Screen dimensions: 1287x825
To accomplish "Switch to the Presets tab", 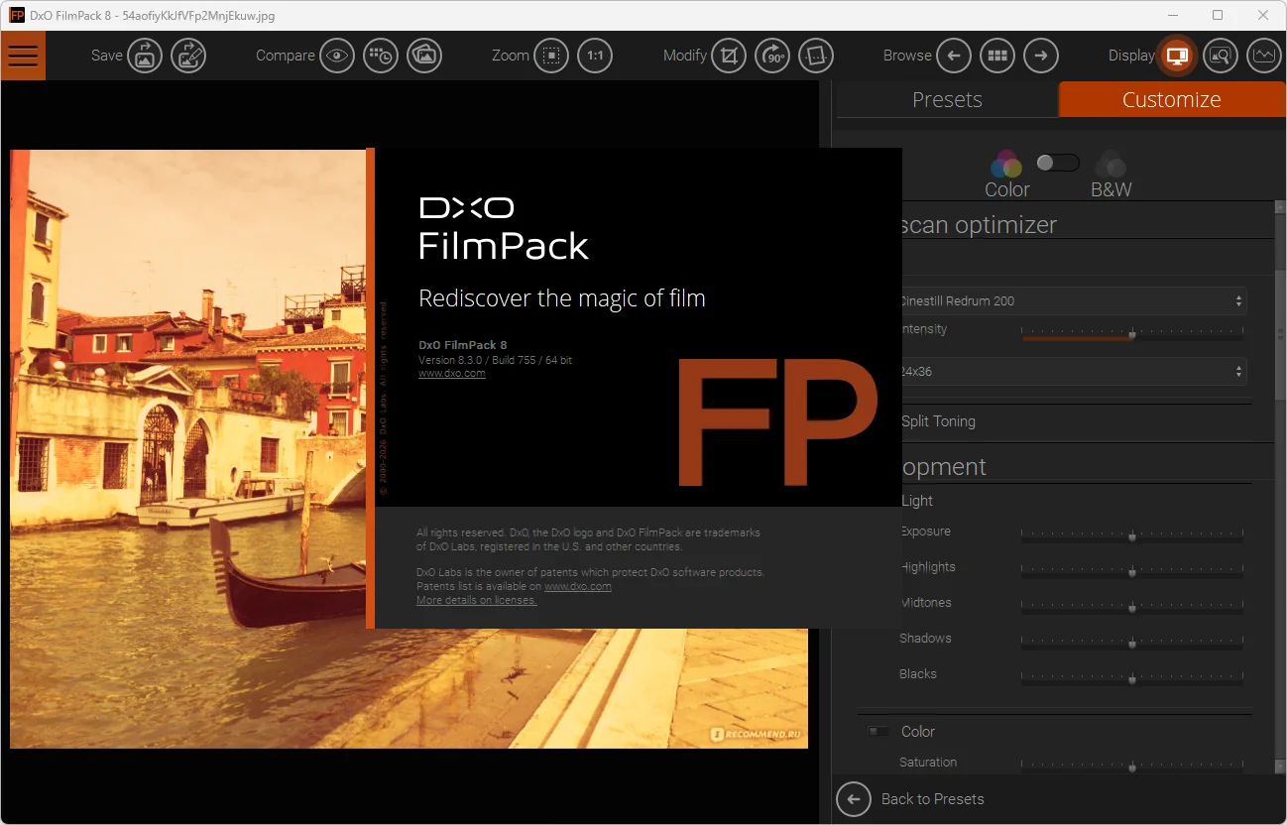I will 947,99.
